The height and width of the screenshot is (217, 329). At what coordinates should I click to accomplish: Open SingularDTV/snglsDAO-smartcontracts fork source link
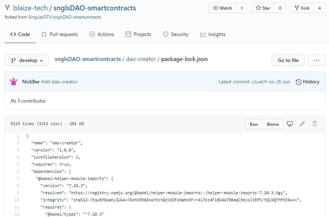point(65,17)
